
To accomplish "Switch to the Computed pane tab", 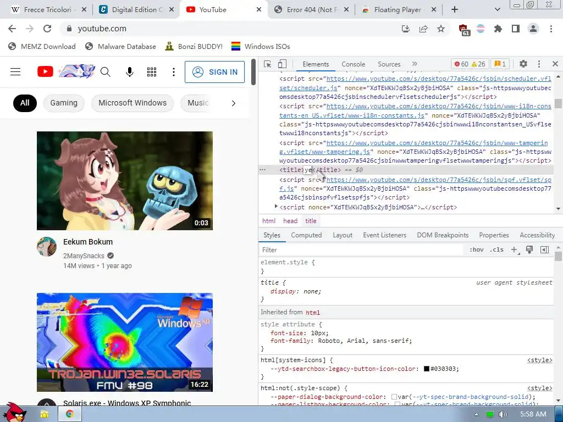I will point(306,235).
